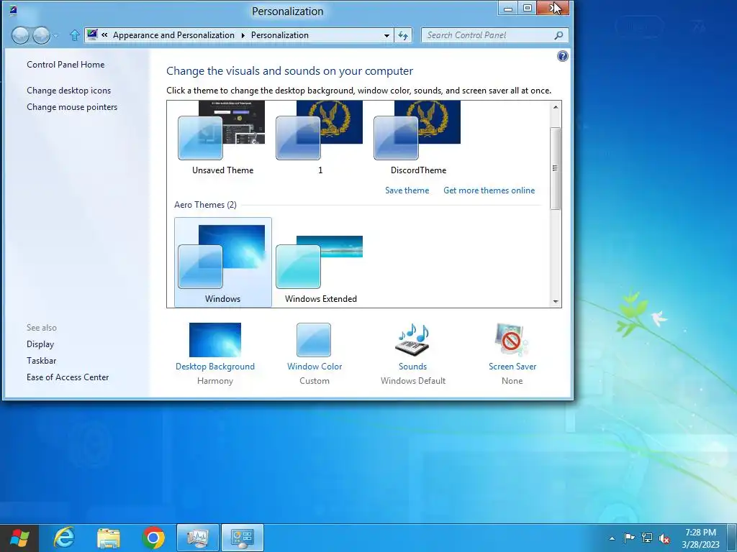Open Action Center flag icon
Screen dimensions: 737x552
[x=629, y=538]
